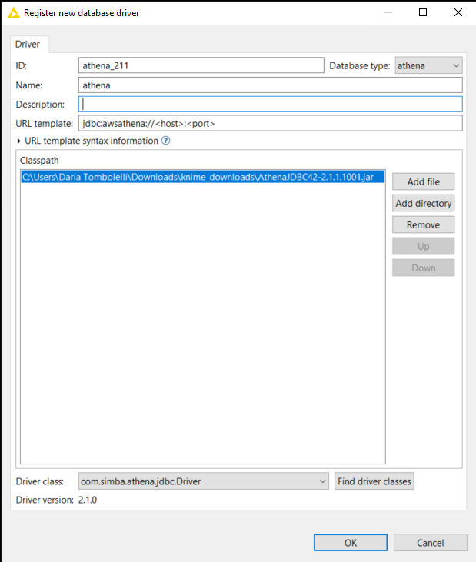Click the help icon beside URL template syntax
The image size is (476, 562).
165,141
